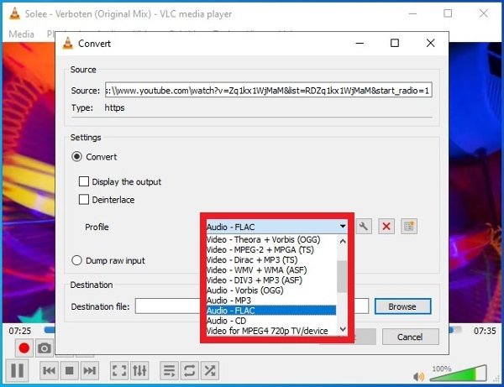
Task: Take a snapshot with the camera icon
Action: (x=45, y=348)
